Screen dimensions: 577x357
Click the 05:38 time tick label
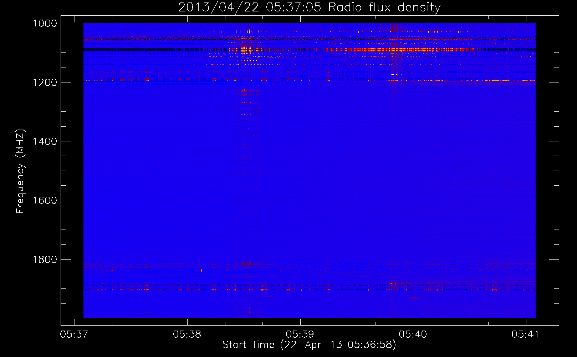pos(187,335)
